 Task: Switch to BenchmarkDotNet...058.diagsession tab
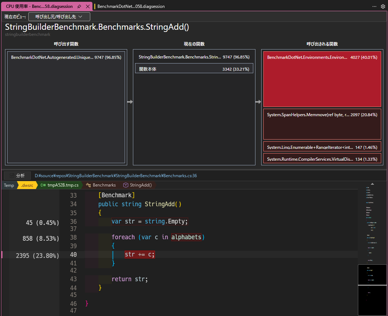131,6
